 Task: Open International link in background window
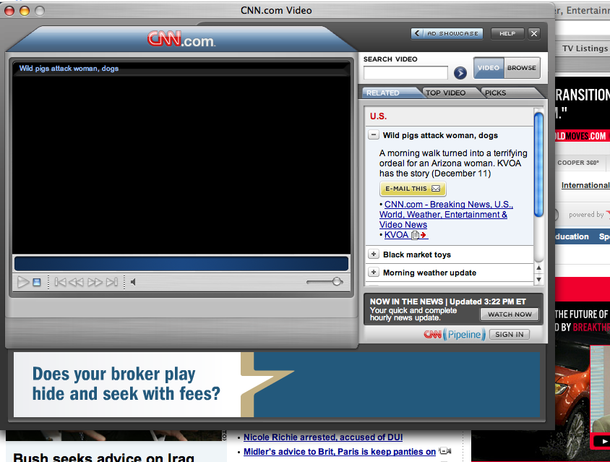pos(585,185)
